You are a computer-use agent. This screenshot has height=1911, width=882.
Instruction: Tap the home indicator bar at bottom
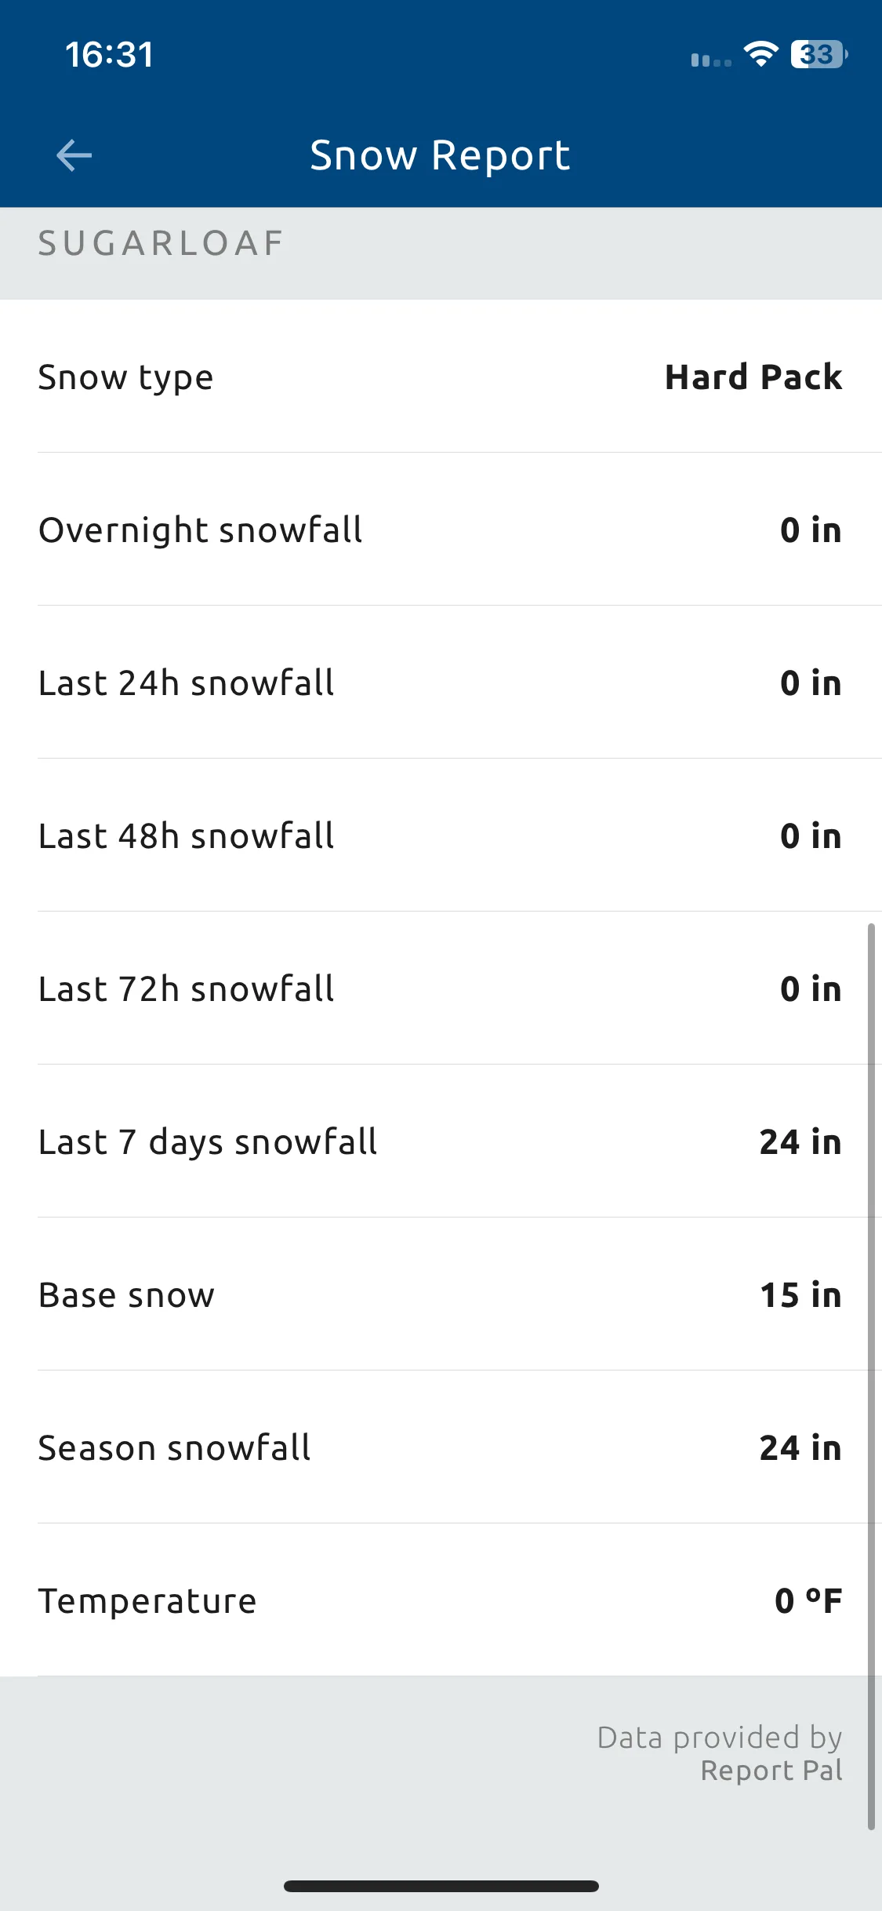coord(441,1886)
